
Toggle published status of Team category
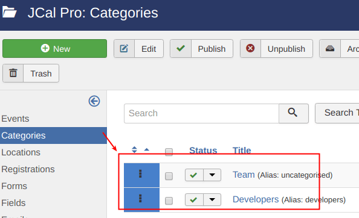click(x=194, y=175)
